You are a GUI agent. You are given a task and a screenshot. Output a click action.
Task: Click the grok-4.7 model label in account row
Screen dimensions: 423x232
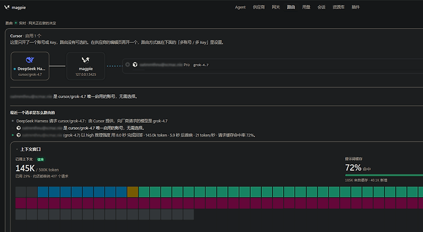pyautogui.click(x=201, y=65)
